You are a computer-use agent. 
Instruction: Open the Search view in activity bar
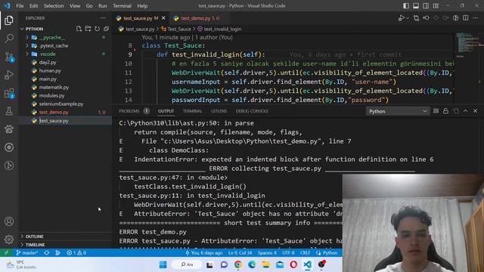pos(9,39)
